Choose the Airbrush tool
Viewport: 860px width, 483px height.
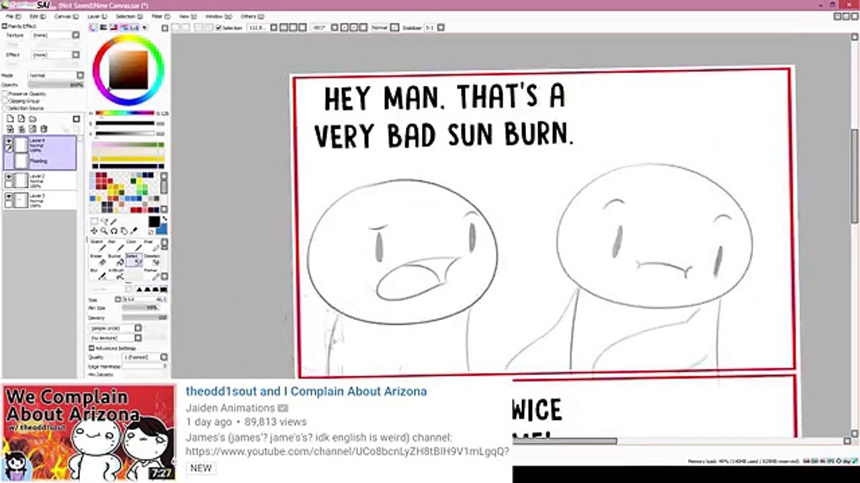point(116,274)
